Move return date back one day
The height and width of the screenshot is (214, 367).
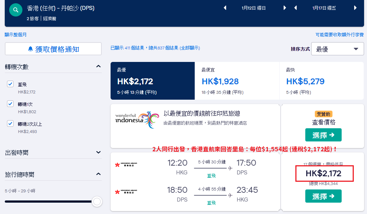coord(296,8)
